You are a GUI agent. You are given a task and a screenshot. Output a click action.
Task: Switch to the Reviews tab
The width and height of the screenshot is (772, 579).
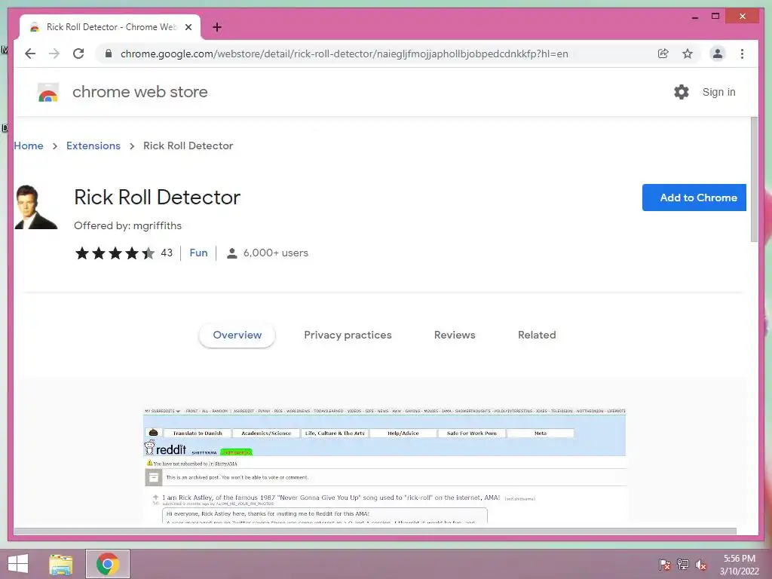click(x=455, y=335)
